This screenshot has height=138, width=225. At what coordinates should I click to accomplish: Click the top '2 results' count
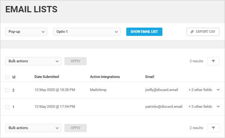point(196,61)
